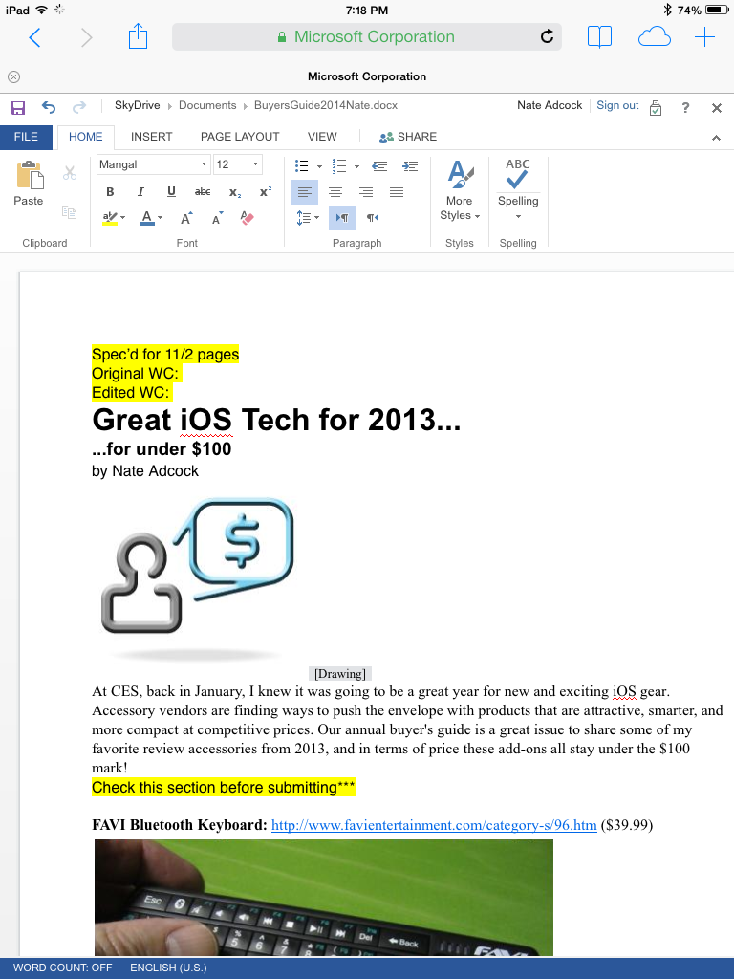The image size is (734, 979).
Task: Toggle align left paragraph button
Action: (305, 191)
